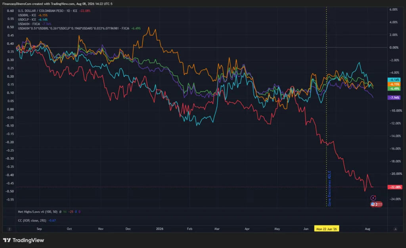
Task: Click the Sep label on time axis
Action: point(39,229)
